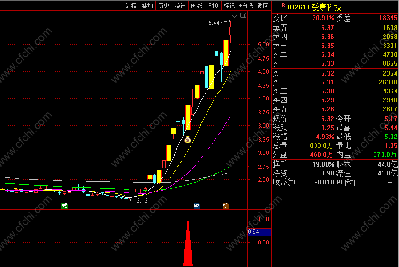The height and width of the screenshot is (267, 399).
Task: Click the 委比 value 30.91%
Action: coord(323,18)
